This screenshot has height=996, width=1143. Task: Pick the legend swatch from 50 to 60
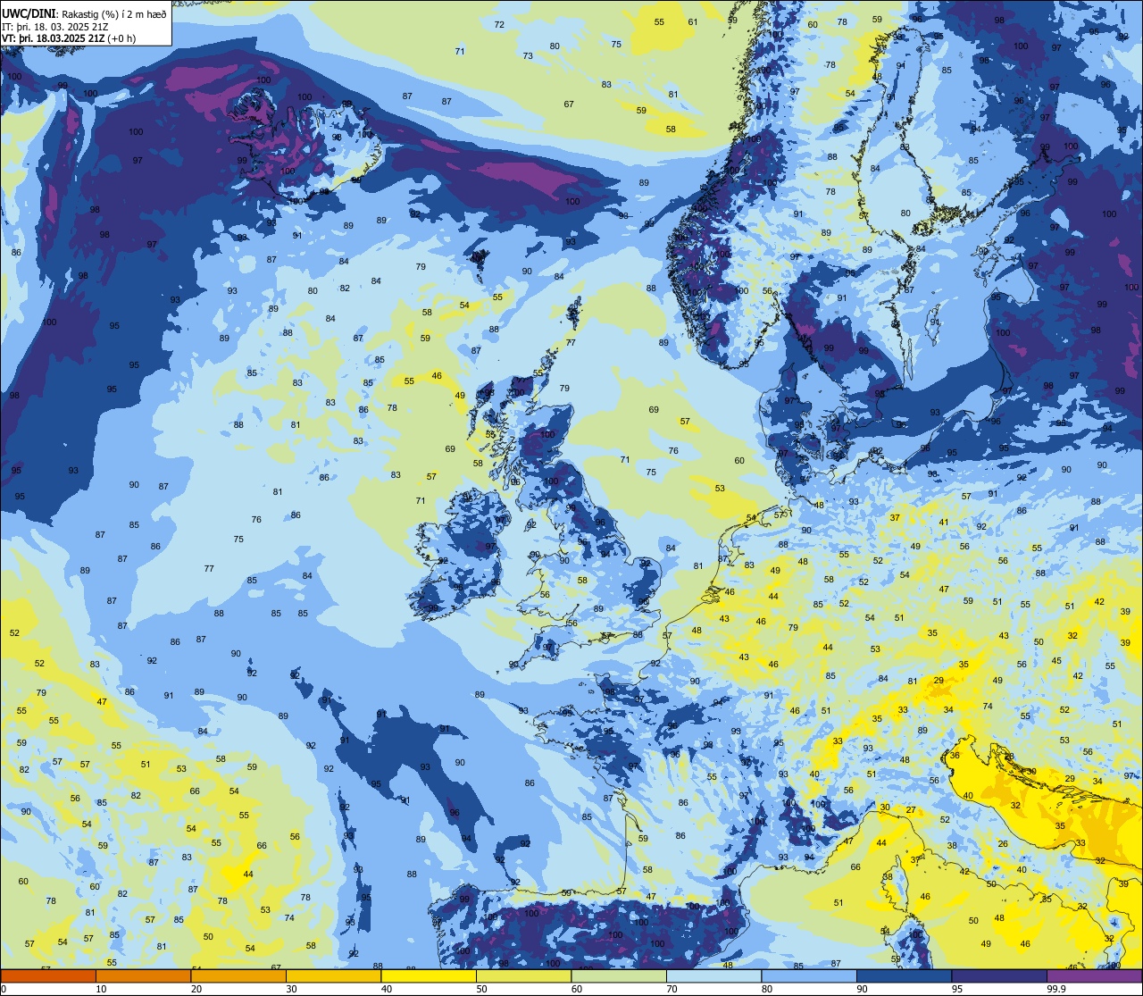click(x=523, y=975)
